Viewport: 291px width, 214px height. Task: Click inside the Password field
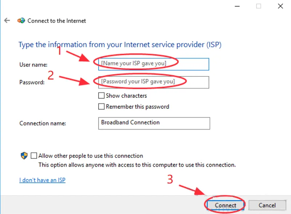point(154,82)
